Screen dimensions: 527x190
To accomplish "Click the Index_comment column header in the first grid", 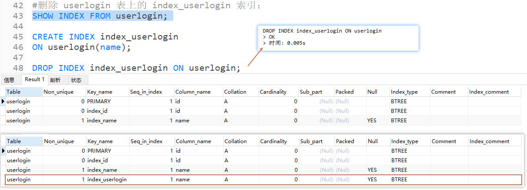I will point(489,92).
